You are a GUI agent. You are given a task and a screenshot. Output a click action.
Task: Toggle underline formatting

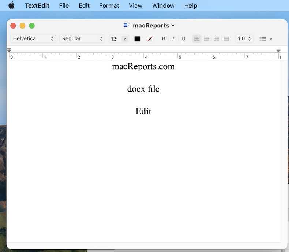[x=183, y=38]
